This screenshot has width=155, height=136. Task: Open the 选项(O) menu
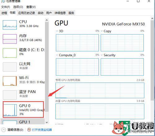click(x=18, y=7)
